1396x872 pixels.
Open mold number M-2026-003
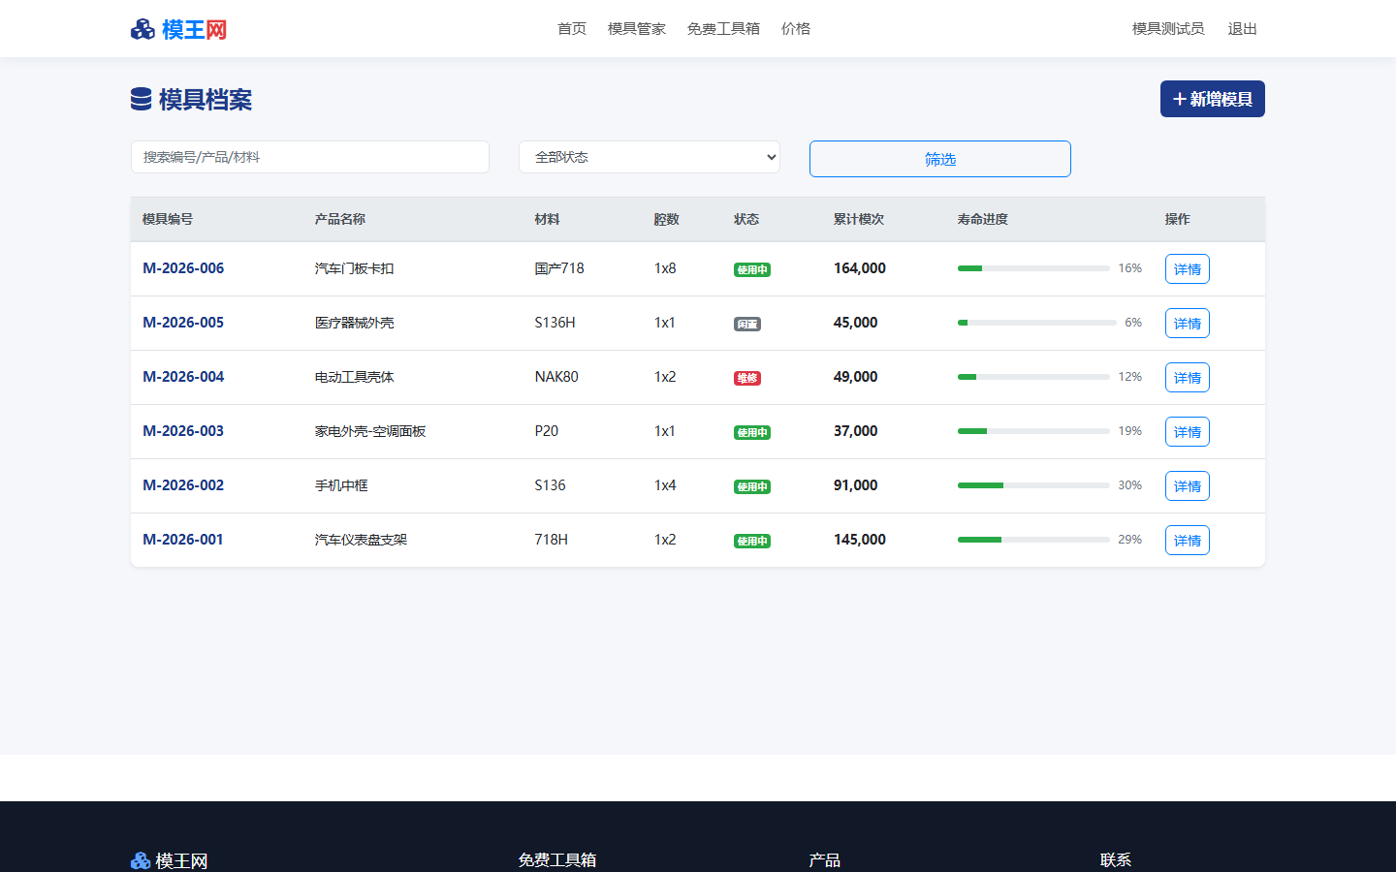183,431
